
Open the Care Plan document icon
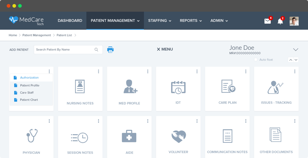coord(228,86)
